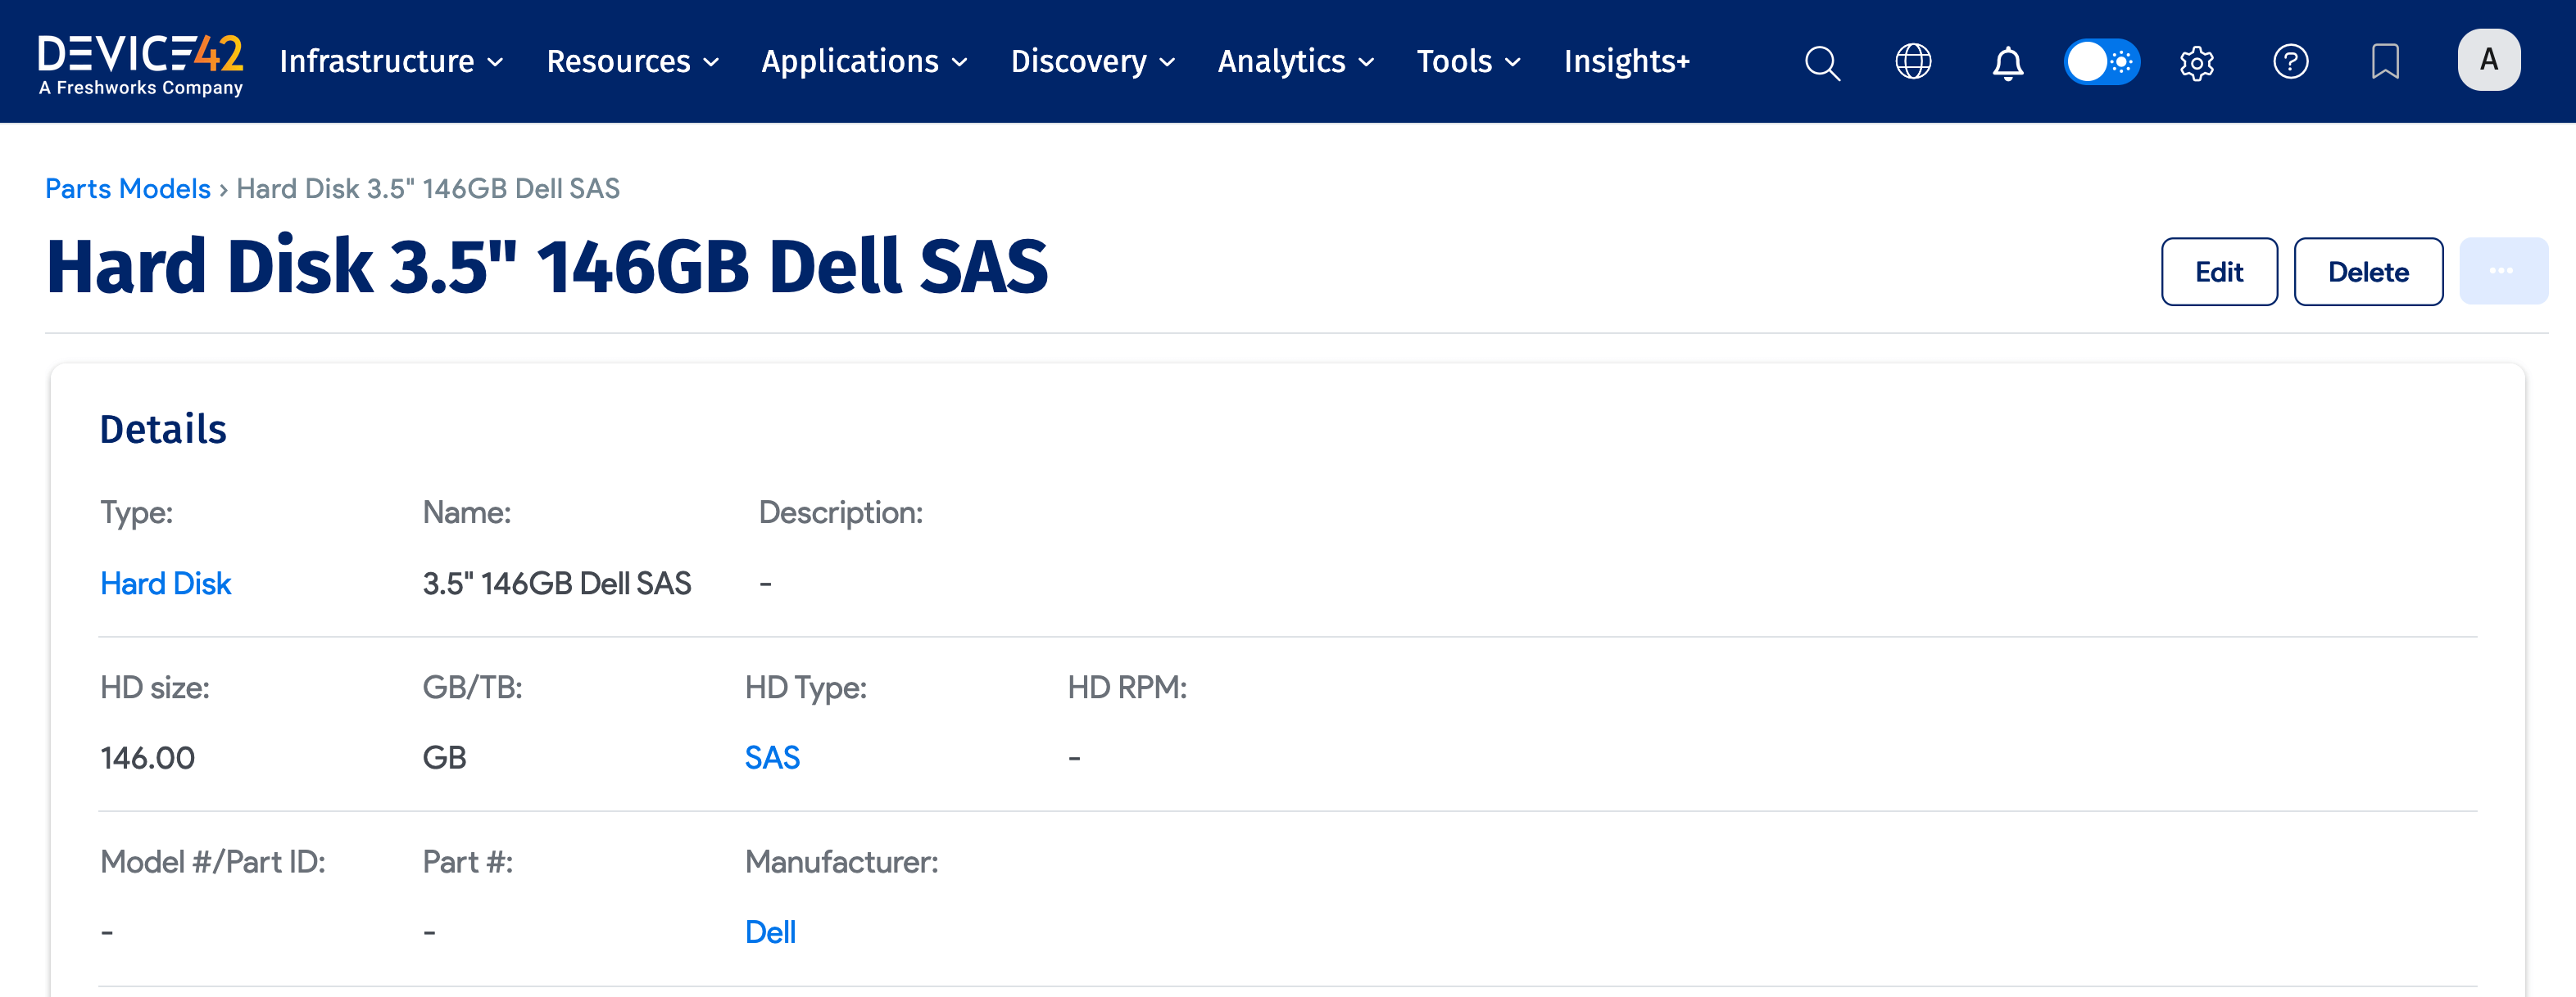This screenshot has width=2576, height=997.
Task: Open the search magnifier icon
Action: pyautogui.click(x=1821, y=62)
